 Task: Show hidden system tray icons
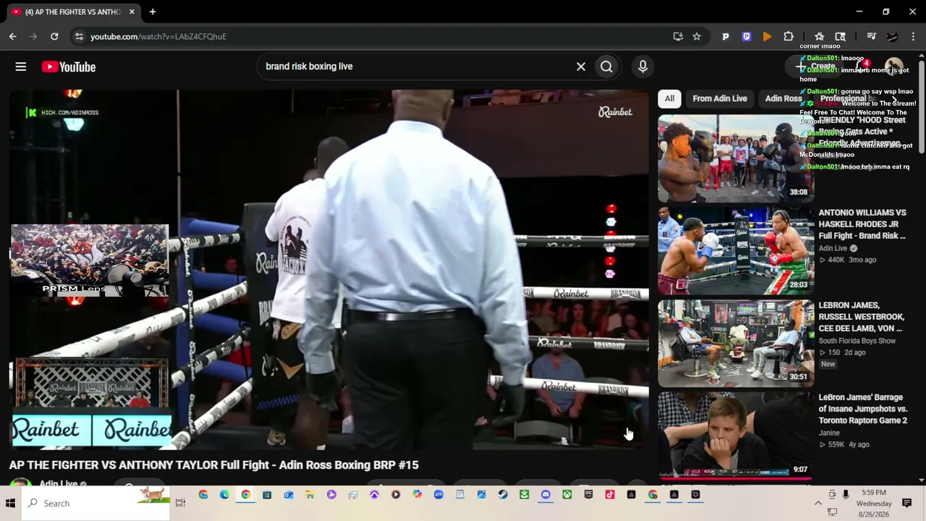pyautogui.click(x=818, y=503)
